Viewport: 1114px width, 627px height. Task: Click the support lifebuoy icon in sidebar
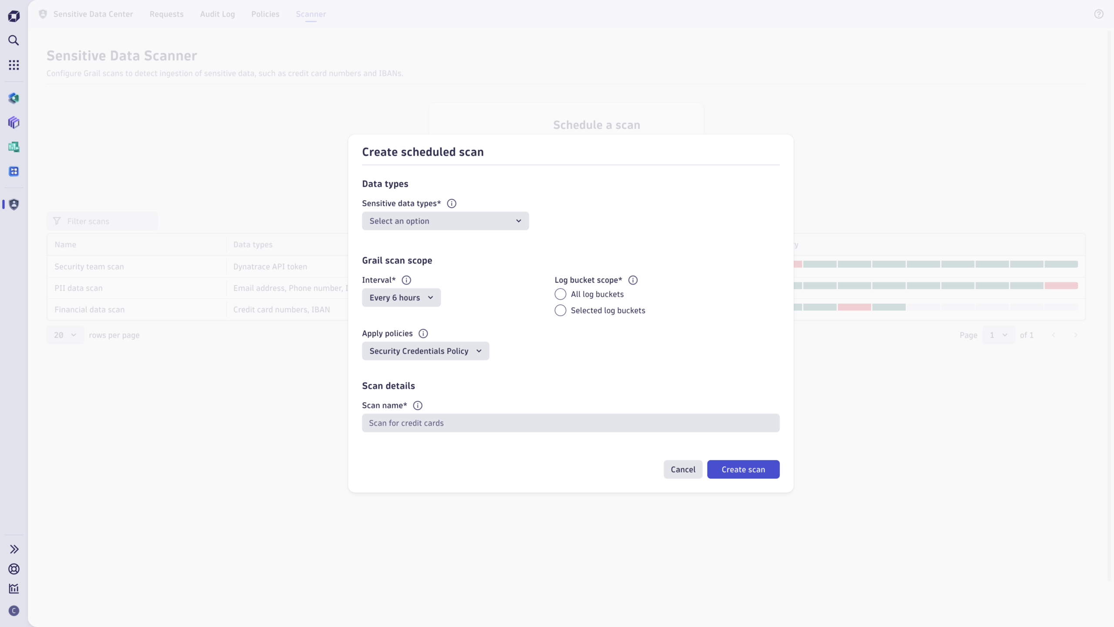[14, 569]
